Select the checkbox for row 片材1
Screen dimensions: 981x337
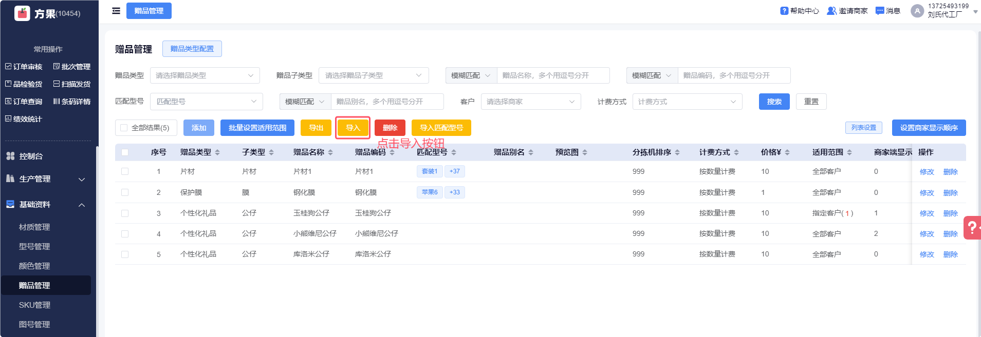pos(125,171)
